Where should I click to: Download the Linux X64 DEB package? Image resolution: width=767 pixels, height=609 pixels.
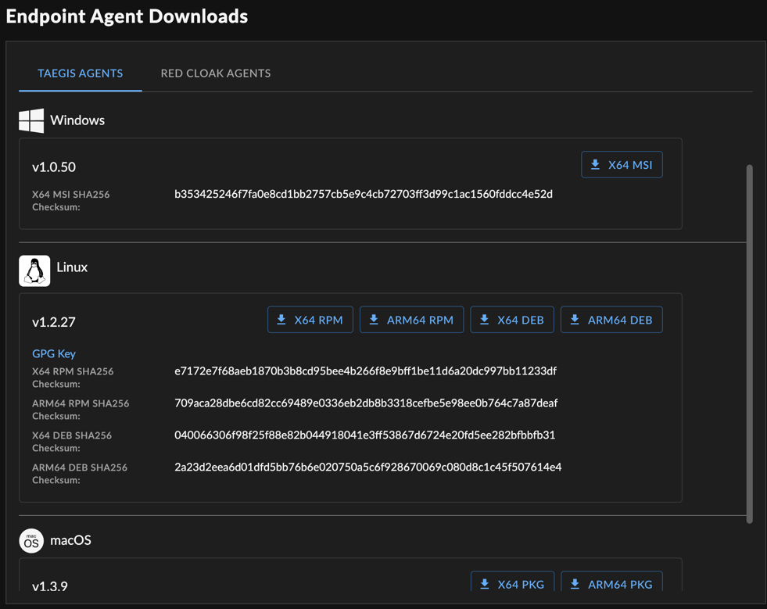tap(512, 320)
